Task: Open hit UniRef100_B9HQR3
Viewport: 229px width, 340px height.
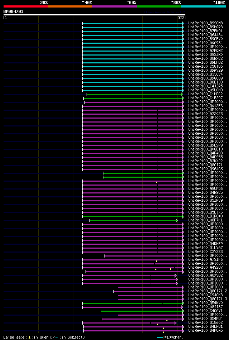Action: pos(205,27)
